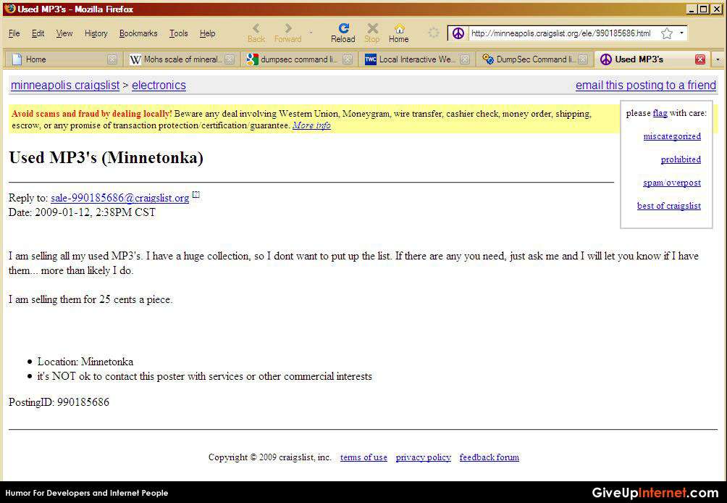The width and height of the screenshot is (727, 503).
Task: Open the More info scam warning link
Action: point(311,125)
